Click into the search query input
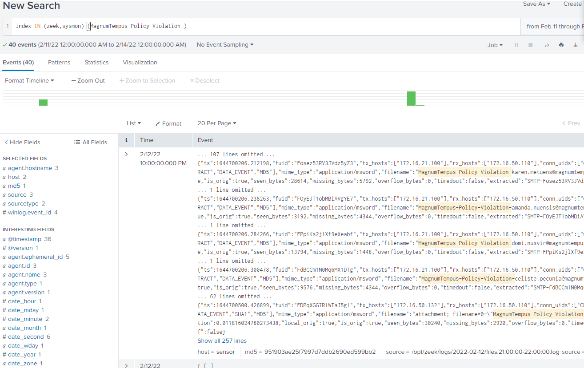Image resolution: width=584 pixels, height=368 pixels. coord(267,27)
